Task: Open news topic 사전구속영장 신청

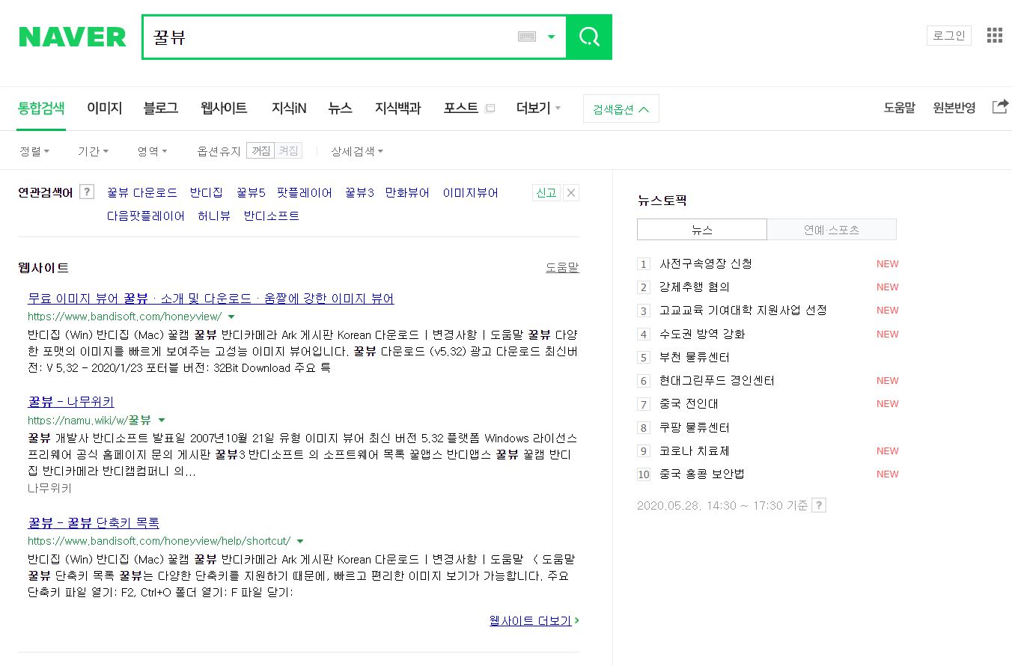Action: tap(706, 263)
